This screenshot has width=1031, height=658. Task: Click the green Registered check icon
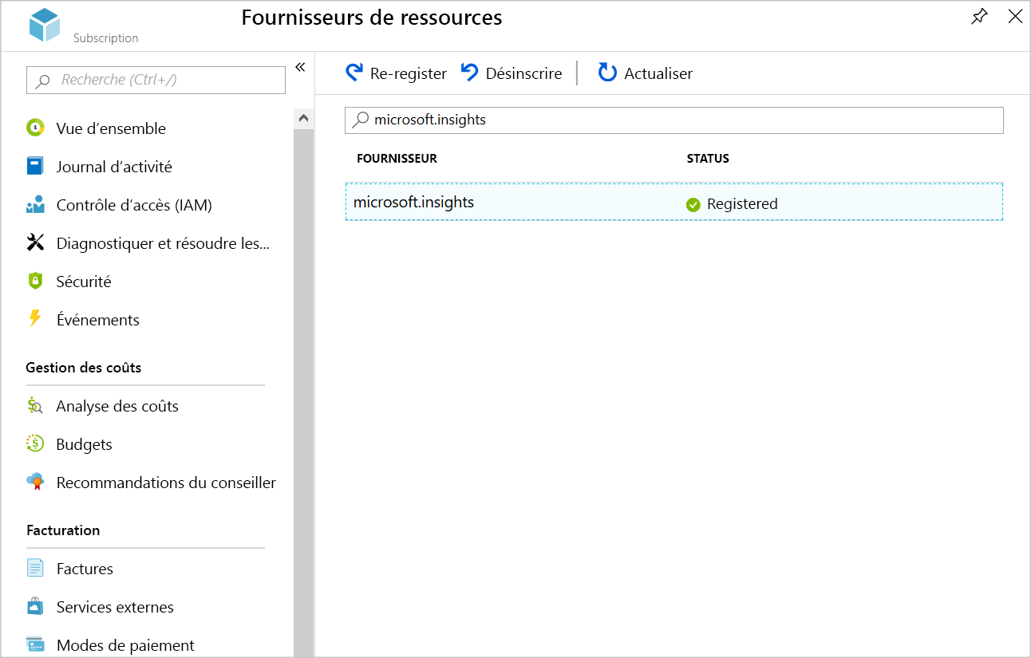point(693,204)
